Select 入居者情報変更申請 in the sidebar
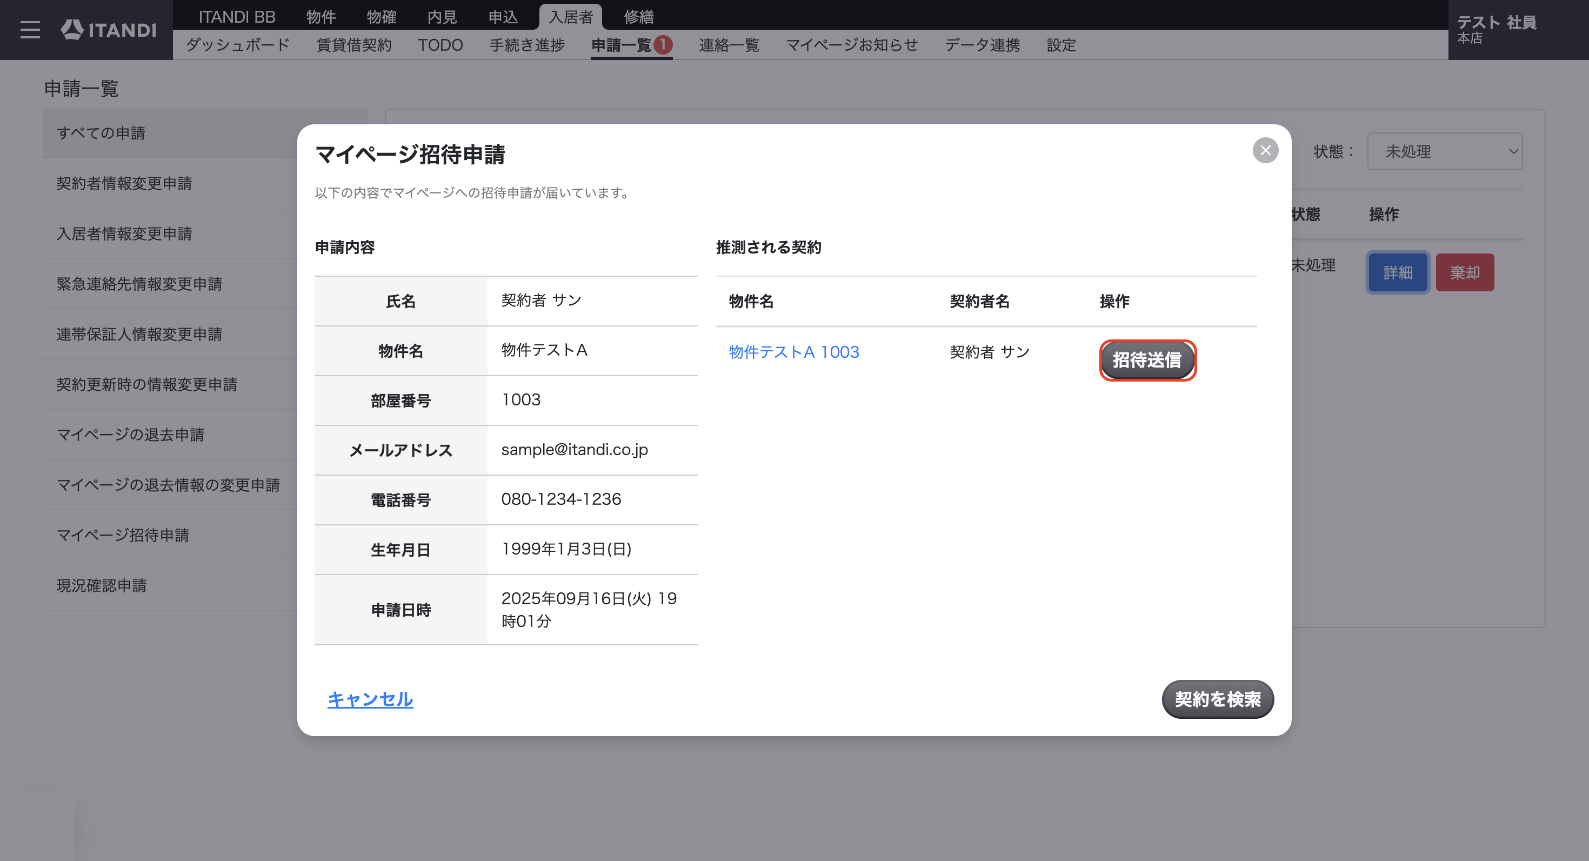 (170, 233)
